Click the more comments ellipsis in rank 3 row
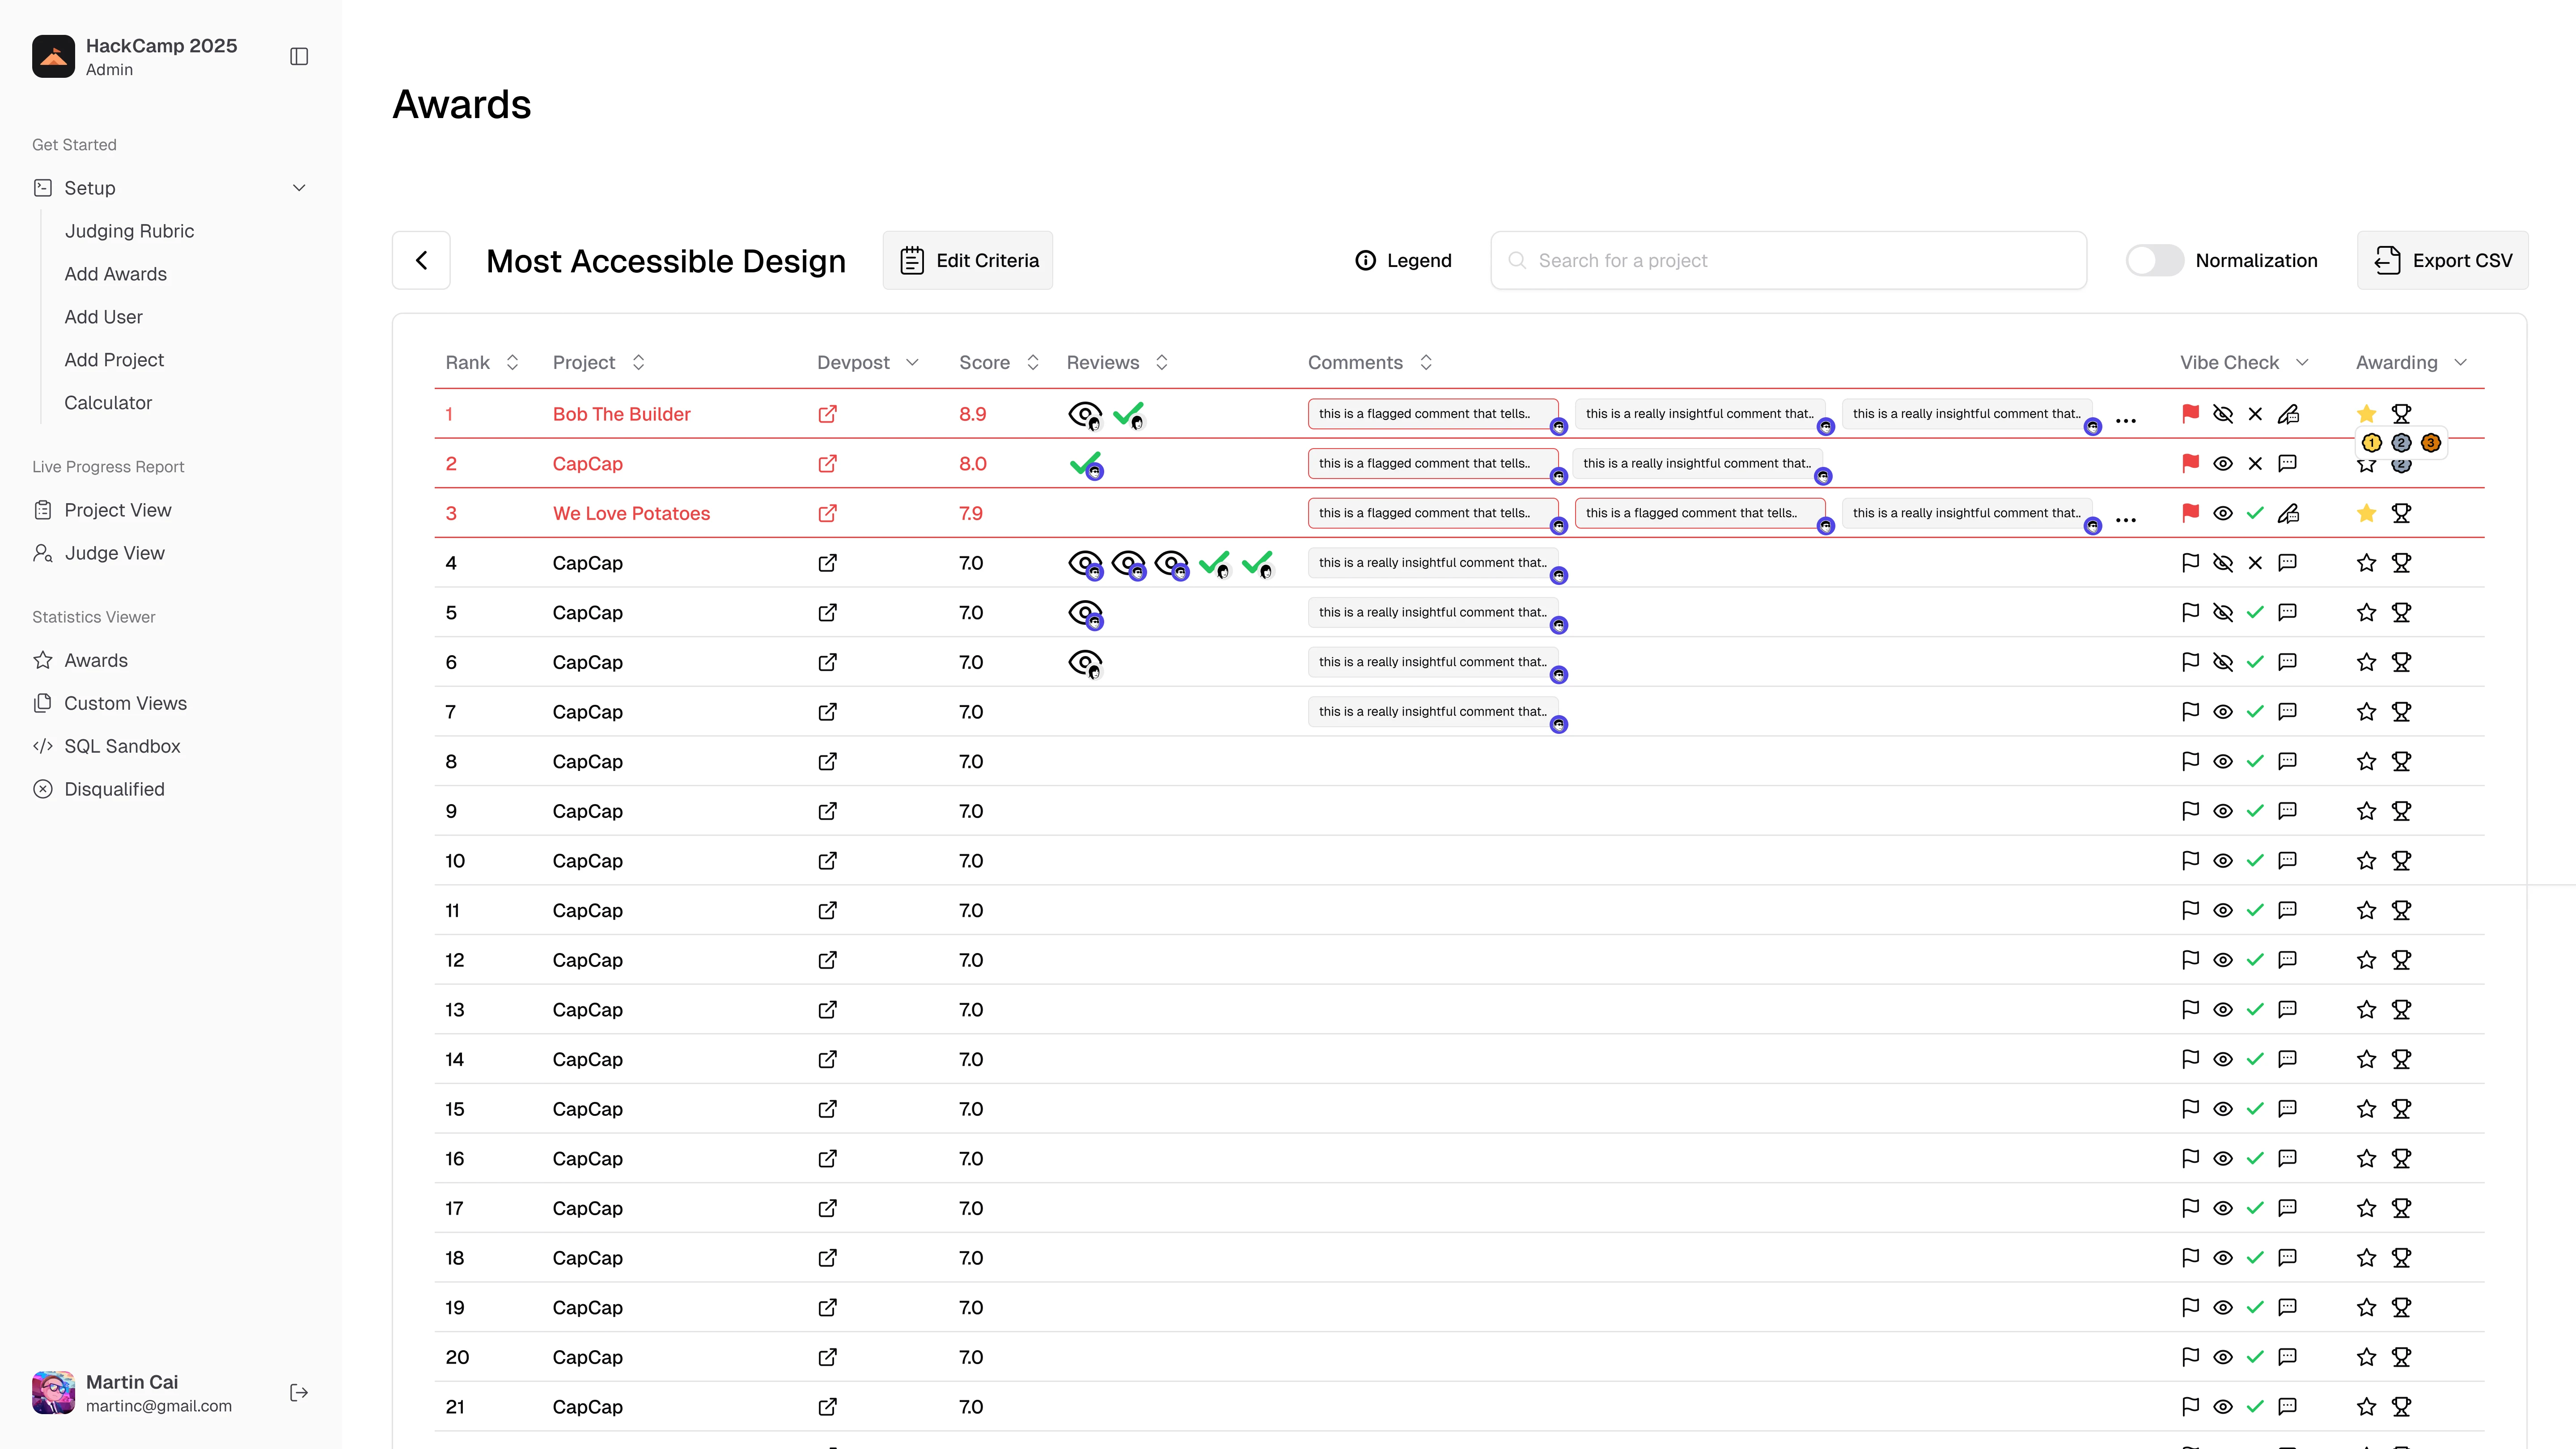The image size is (2576, 1449). 2126,520
